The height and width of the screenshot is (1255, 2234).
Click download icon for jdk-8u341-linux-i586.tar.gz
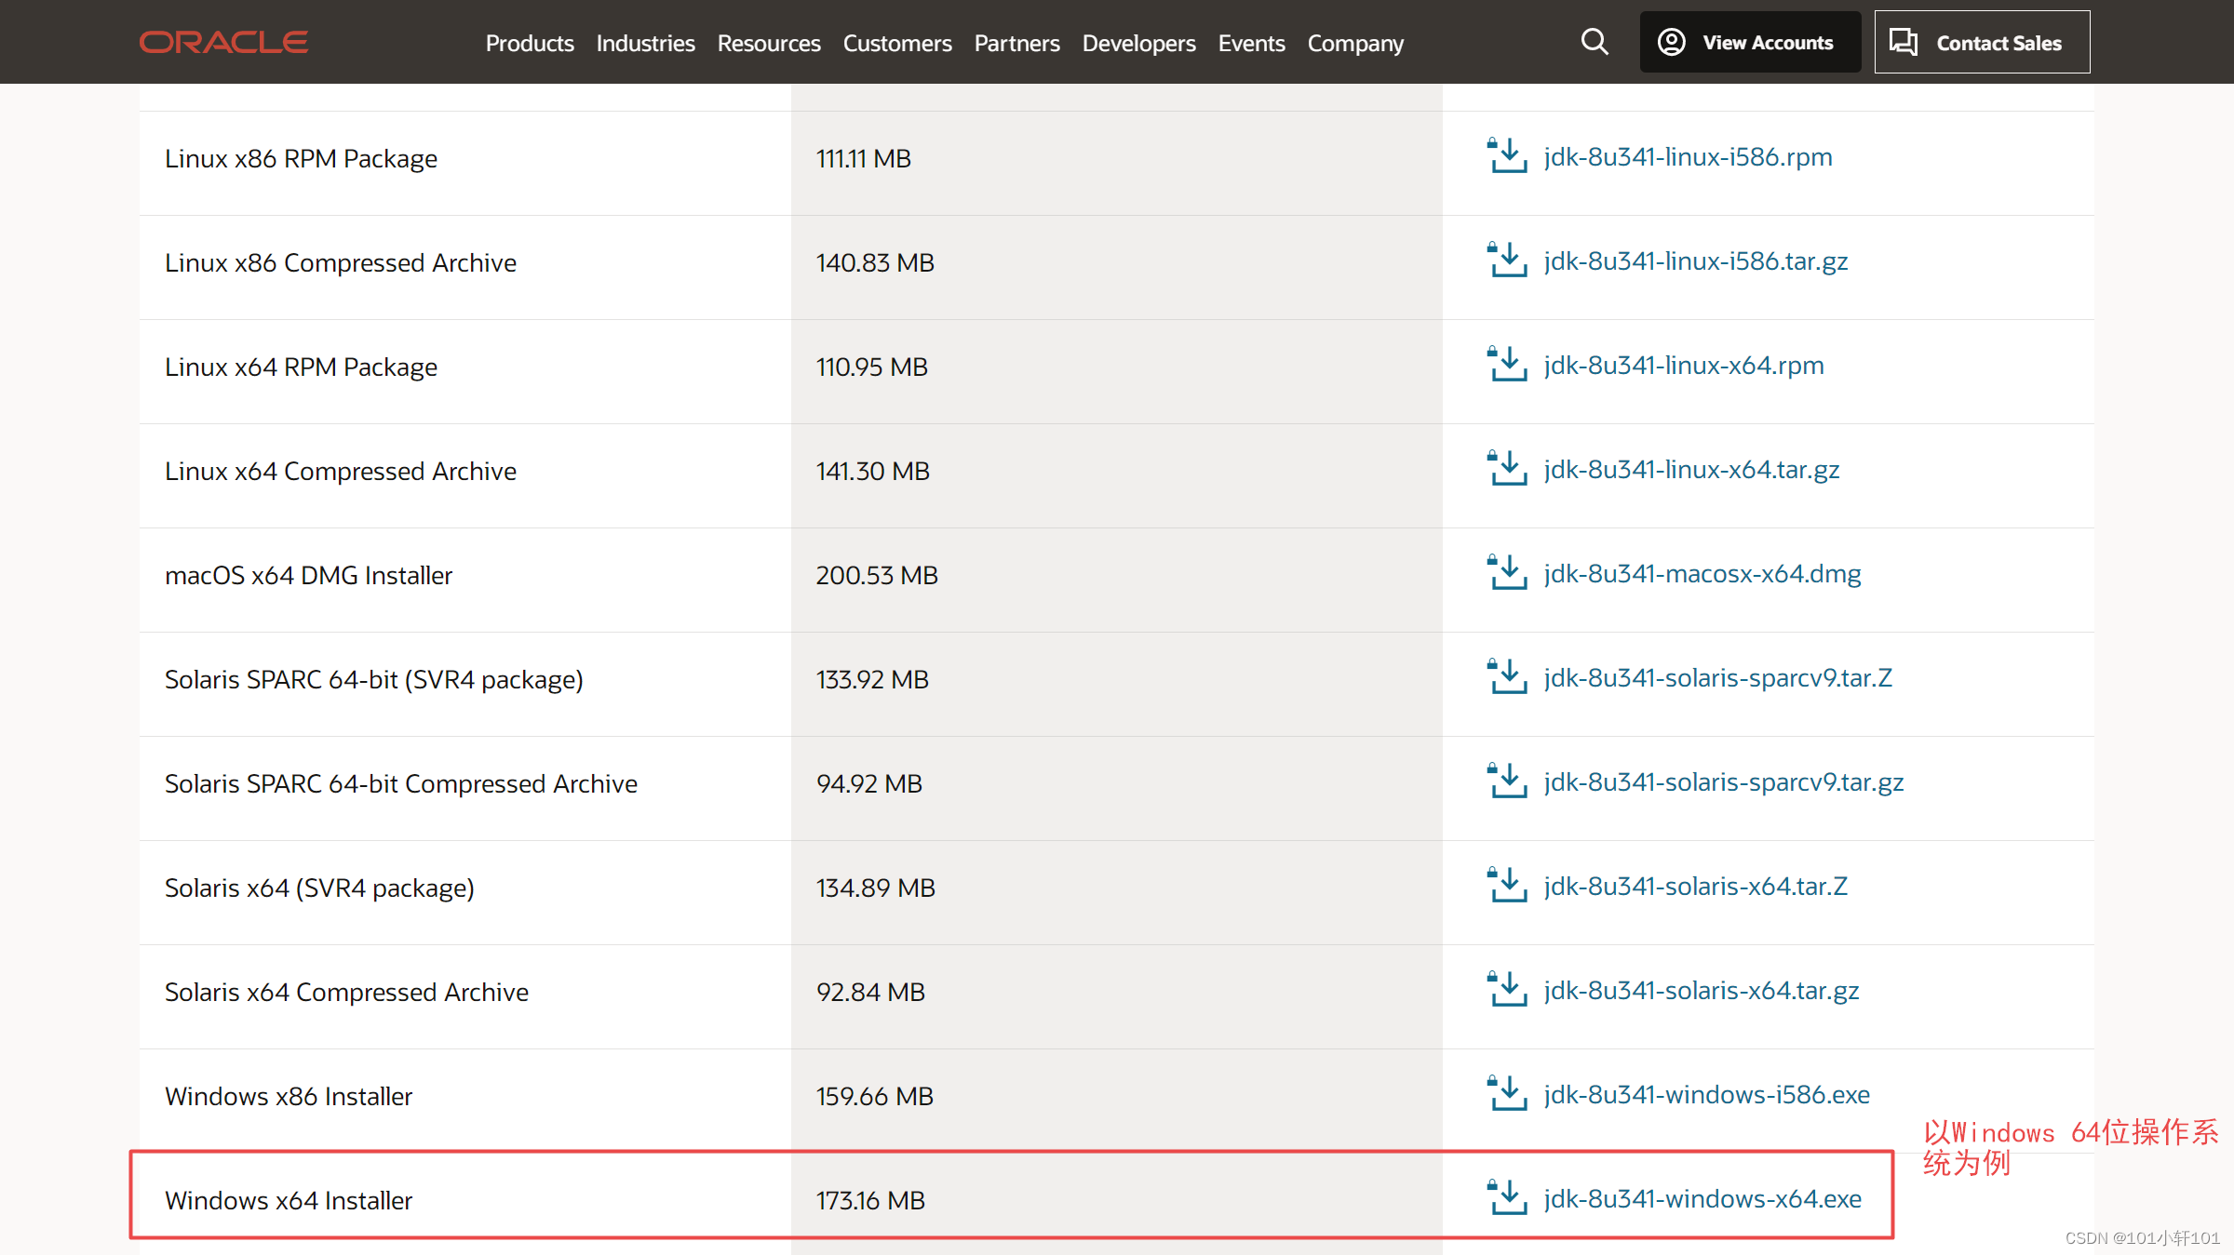point(1507,260)
